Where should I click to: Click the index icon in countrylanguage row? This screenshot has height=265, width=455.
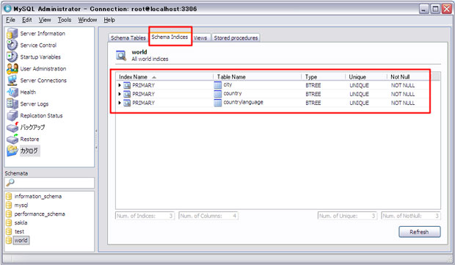pyautogui.click(x=127, y=103)
